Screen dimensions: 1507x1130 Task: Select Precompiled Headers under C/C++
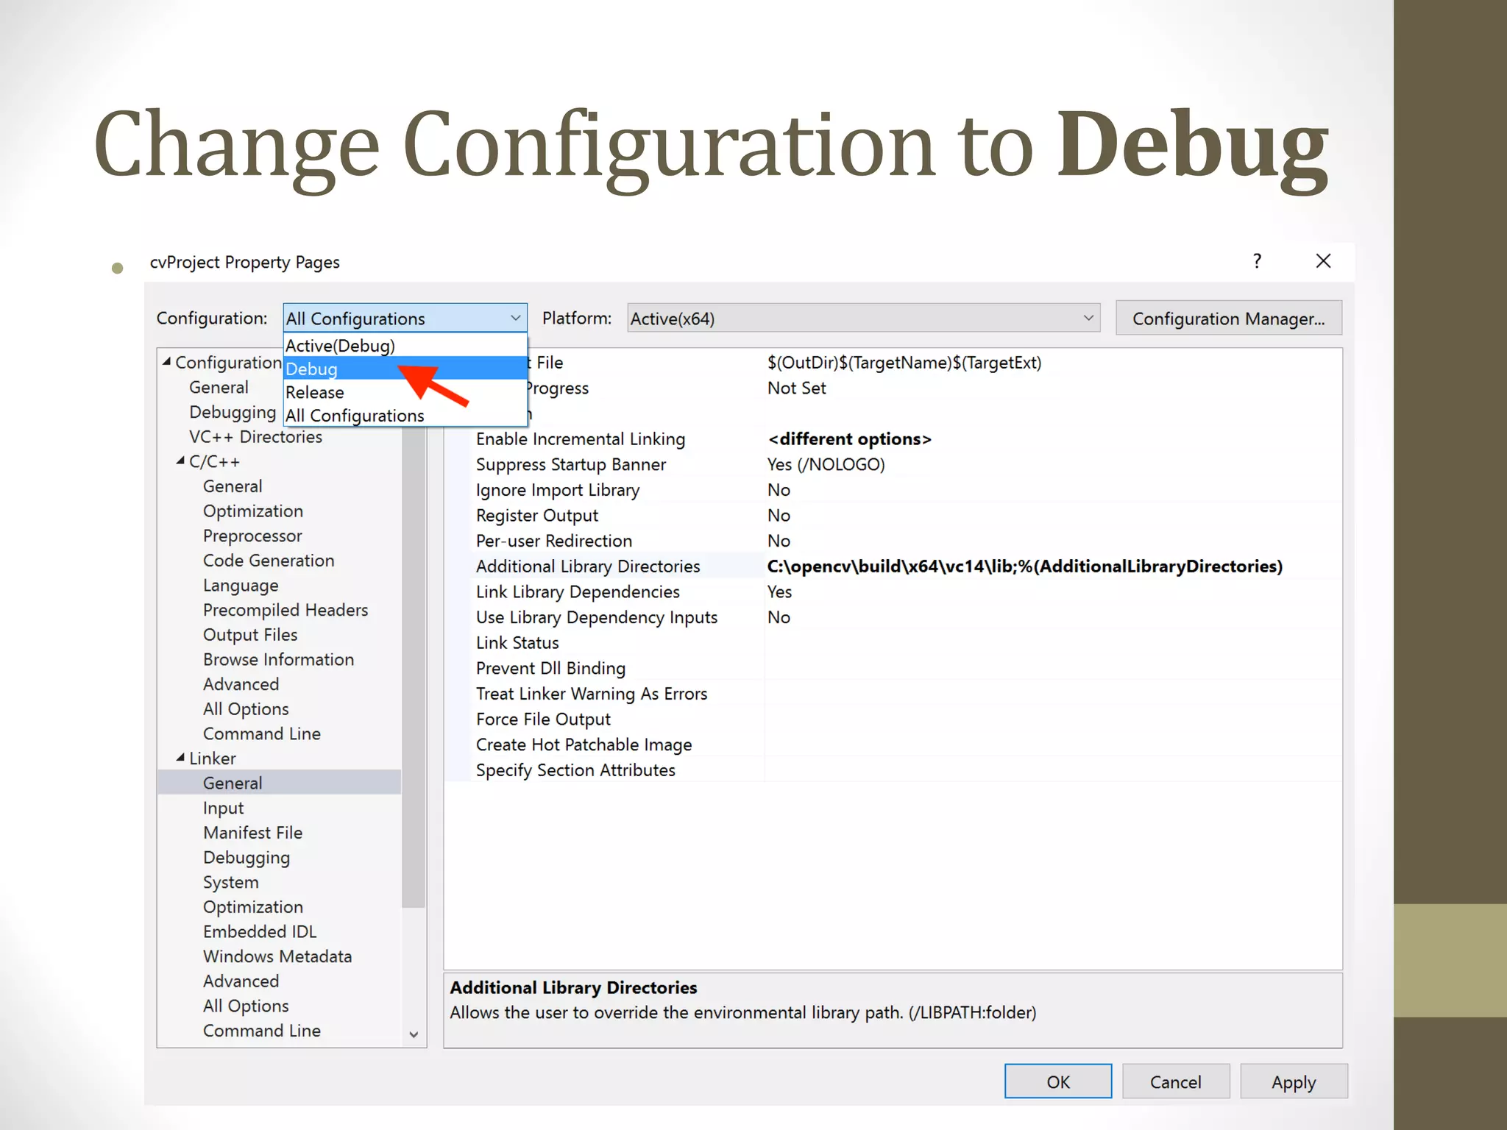click(x=285, y=610)
